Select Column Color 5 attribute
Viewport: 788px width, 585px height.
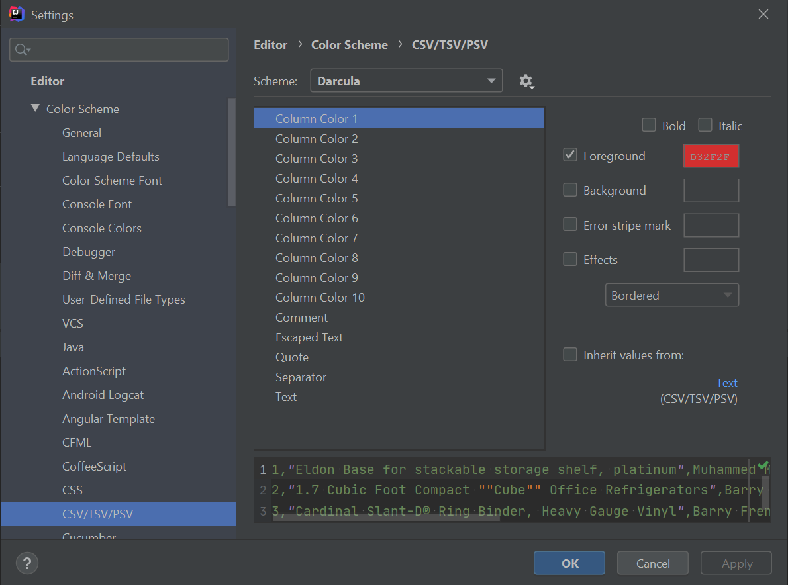(399, 199)
